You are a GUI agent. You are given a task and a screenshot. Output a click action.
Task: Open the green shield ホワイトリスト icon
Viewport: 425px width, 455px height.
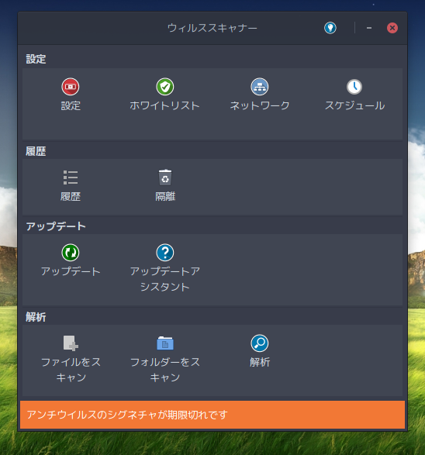tap(165, 87)
